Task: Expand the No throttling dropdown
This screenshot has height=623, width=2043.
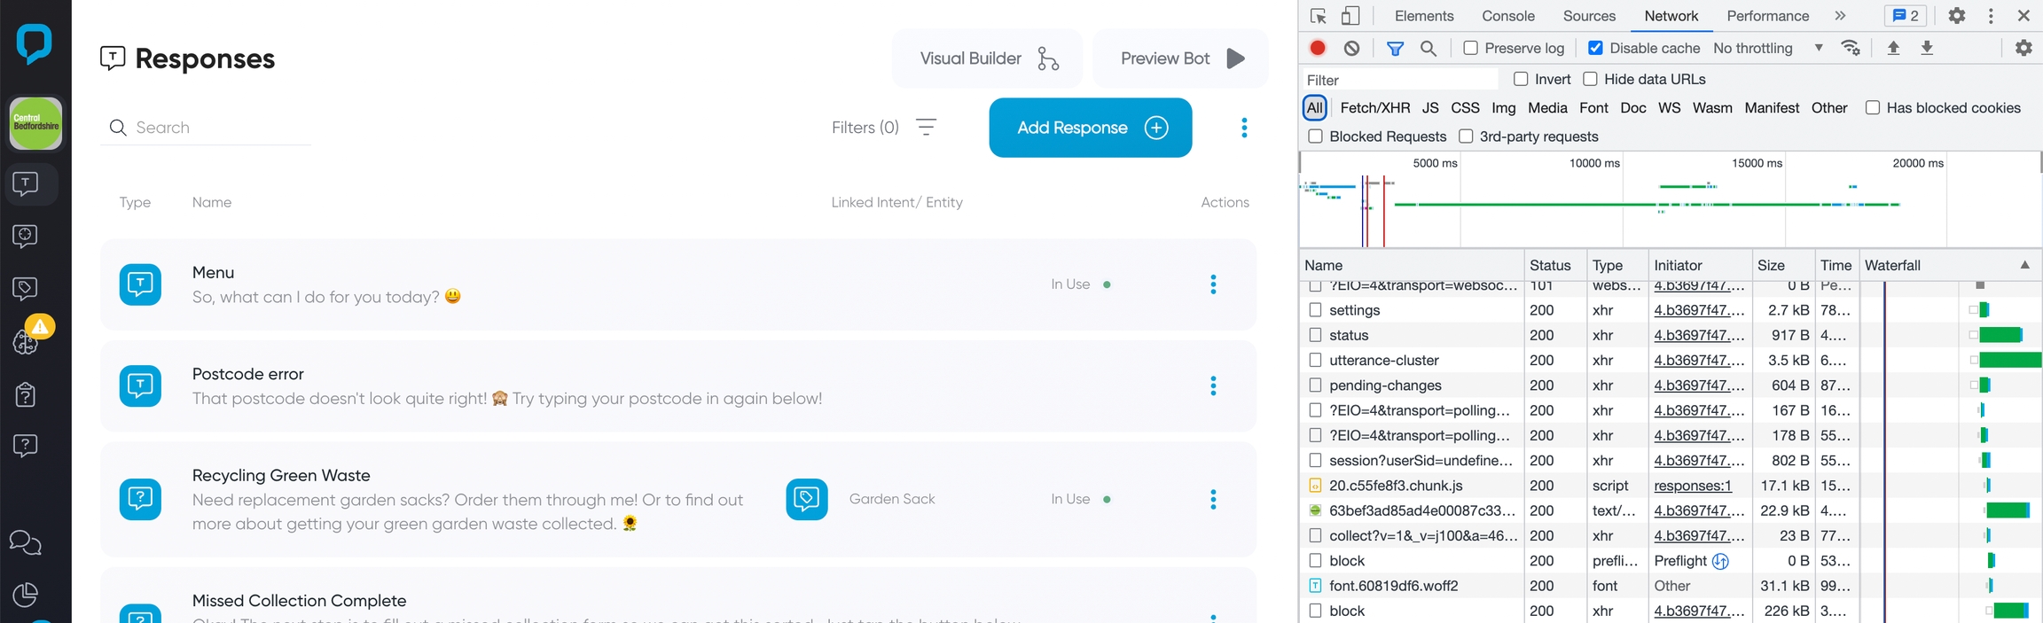Action: [x=1768, y=48]
